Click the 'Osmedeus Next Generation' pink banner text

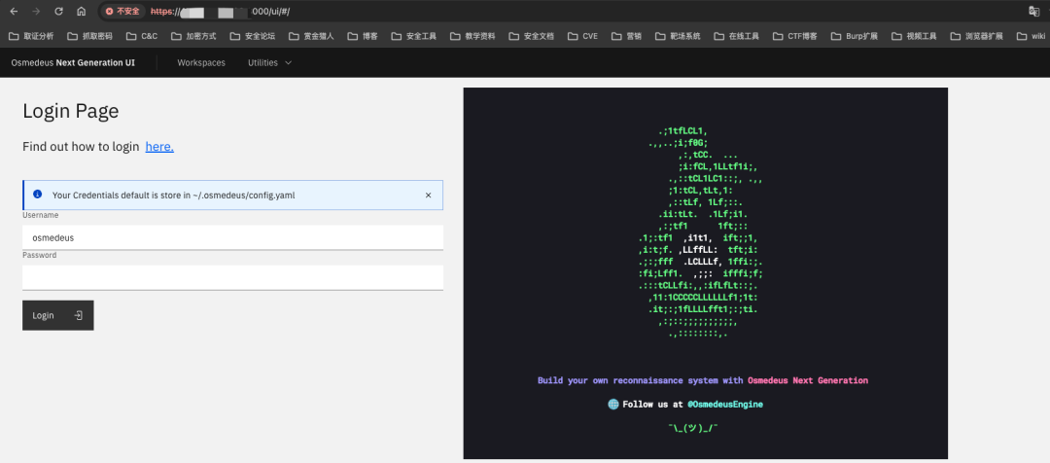tap(808, 380)
